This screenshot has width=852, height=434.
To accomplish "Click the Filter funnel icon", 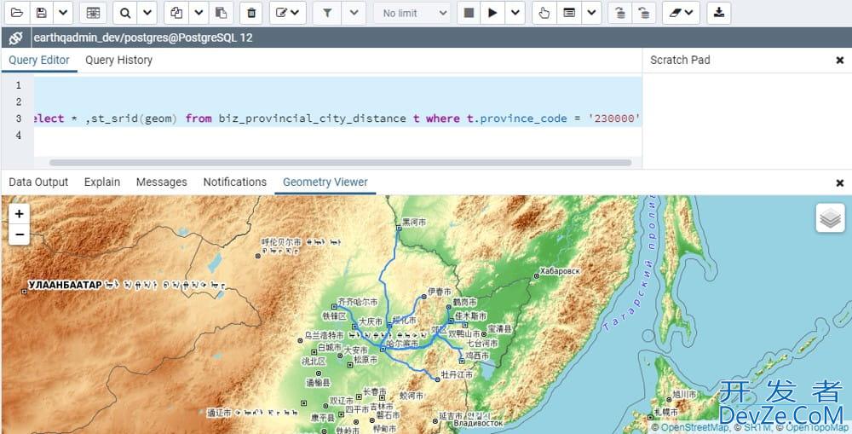I will [x=328, y=13].
